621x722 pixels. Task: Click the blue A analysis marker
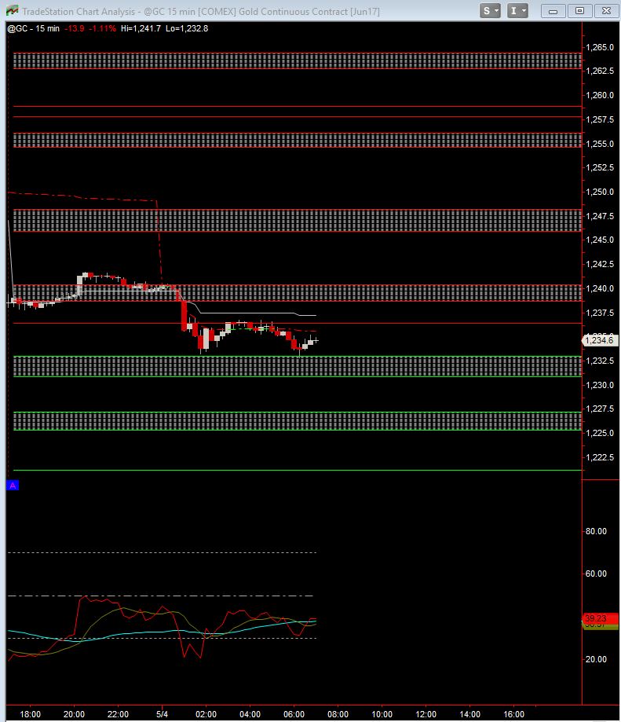pyautogui.click(x=13, y=486)
